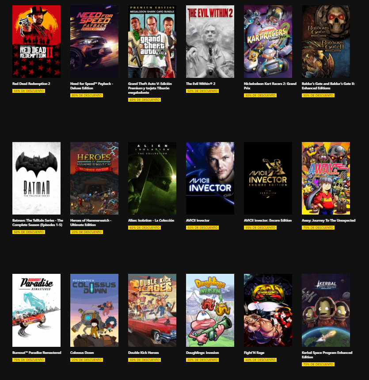Click the Batman Telltale Series cover image

[36, 178]
